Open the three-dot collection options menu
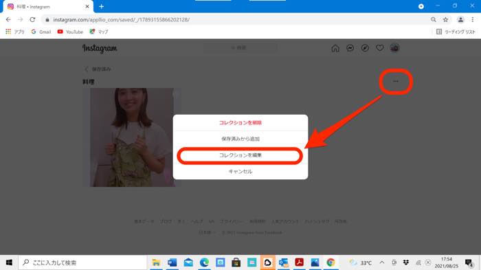Image resolution: width=481 pixels, height=270 pixels. [x=396, y=81]
